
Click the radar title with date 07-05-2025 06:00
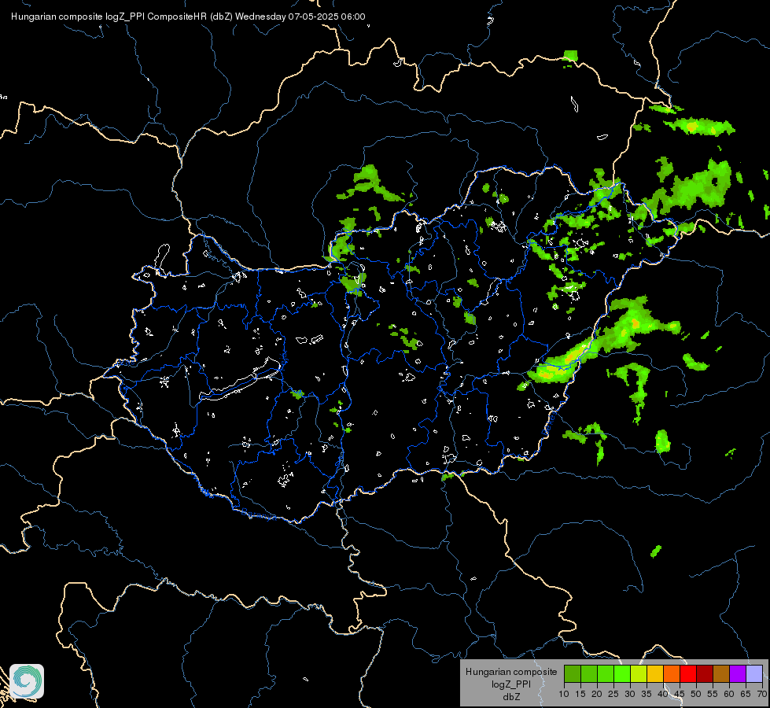click(x=188, y=17)
